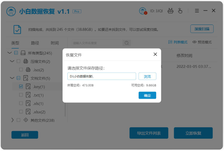
Task: Collapse the 压缩文件(2) tree node
Action: (12, 62)
